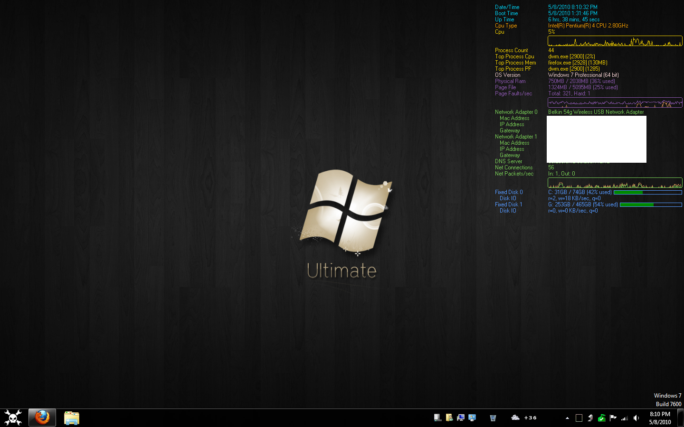Image resolution: width=684 pixels, height=427 pixels.
Task: Click 'Belkin 54g Wireless USB Network Adapter' text
Action: pos(596,112)
